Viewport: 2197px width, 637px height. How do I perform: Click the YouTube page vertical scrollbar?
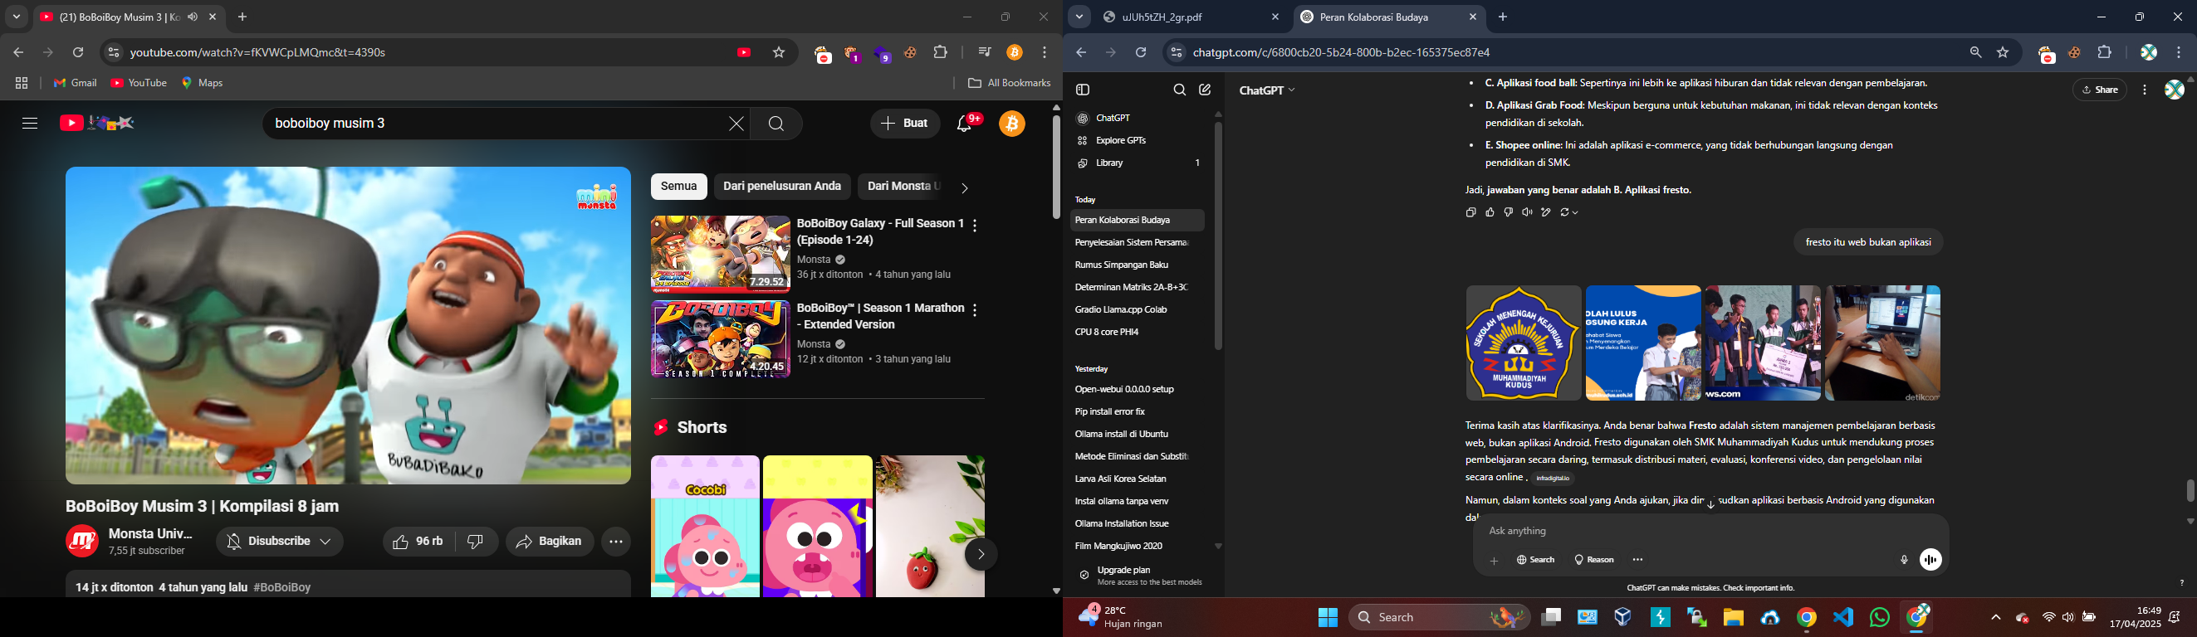coord(1056,167)
